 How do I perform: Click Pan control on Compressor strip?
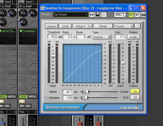click(x=28, y=112)
